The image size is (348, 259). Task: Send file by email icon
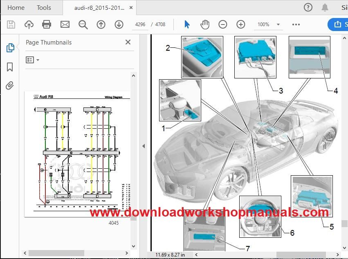[65, 25]
